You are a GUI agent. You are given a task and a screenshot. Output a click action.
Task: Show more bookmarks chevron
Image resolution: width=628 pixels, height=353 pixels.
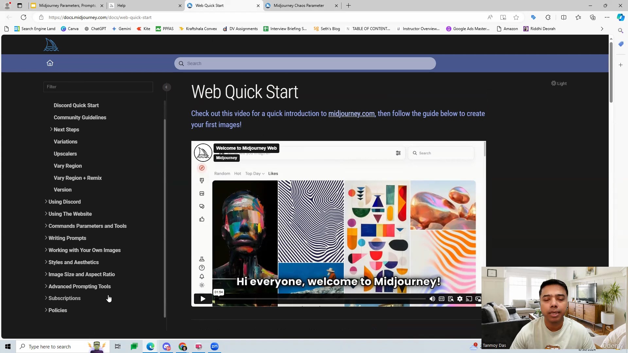[x=602, y=29]
